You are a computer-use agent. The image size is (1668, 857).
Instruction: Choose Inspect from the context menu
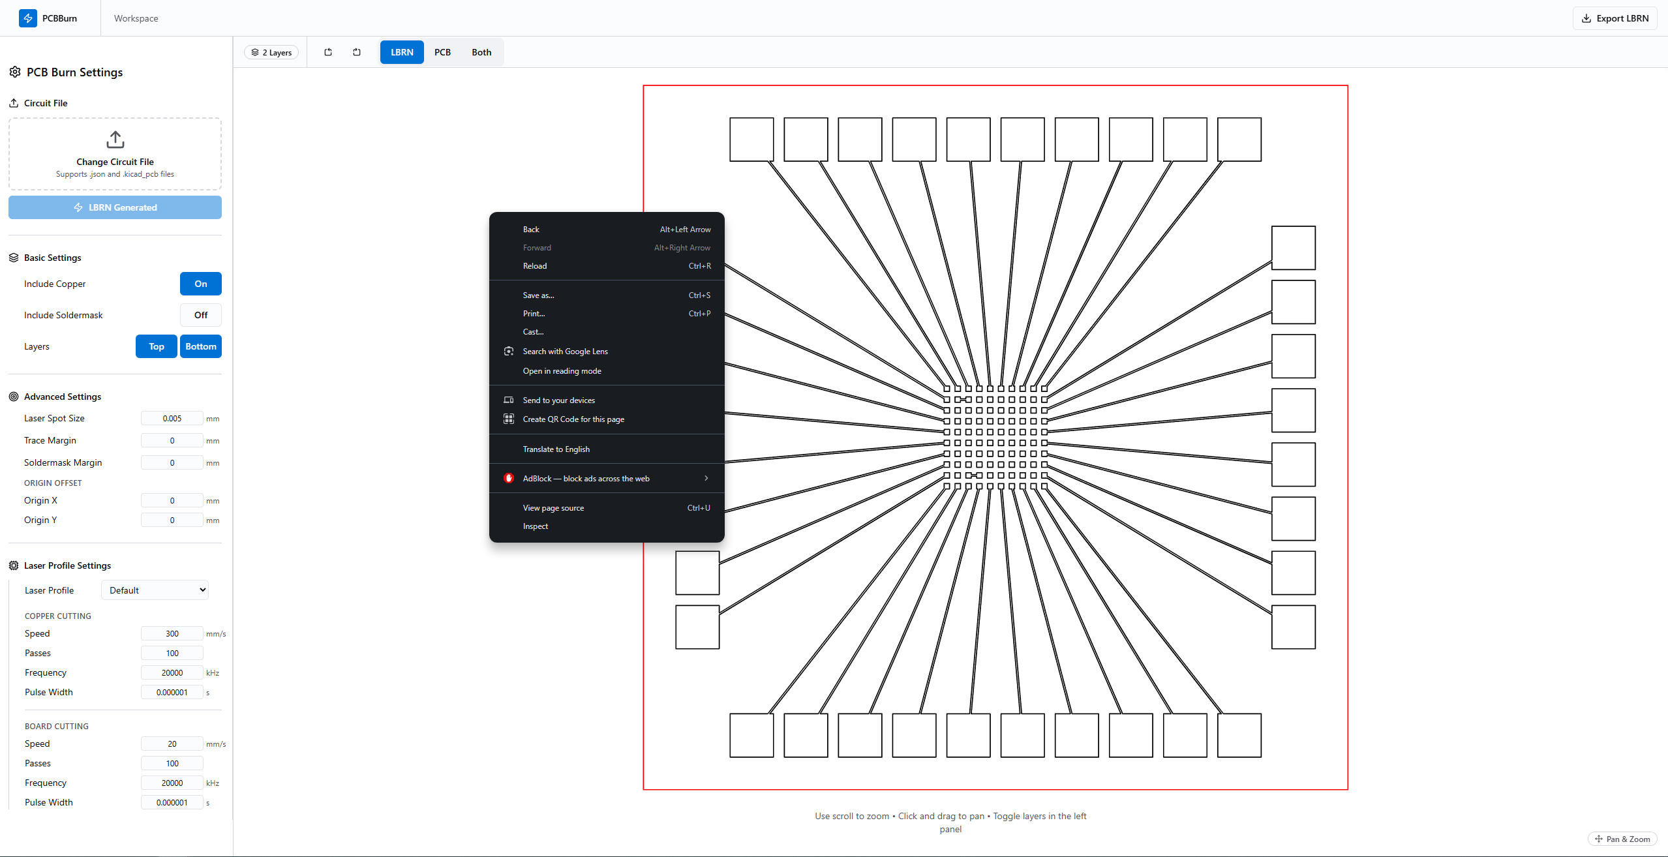coord(535,526)
